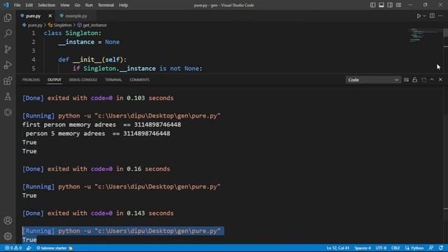
Task: Open output log in editor
Action: click(x=423, y=80)
